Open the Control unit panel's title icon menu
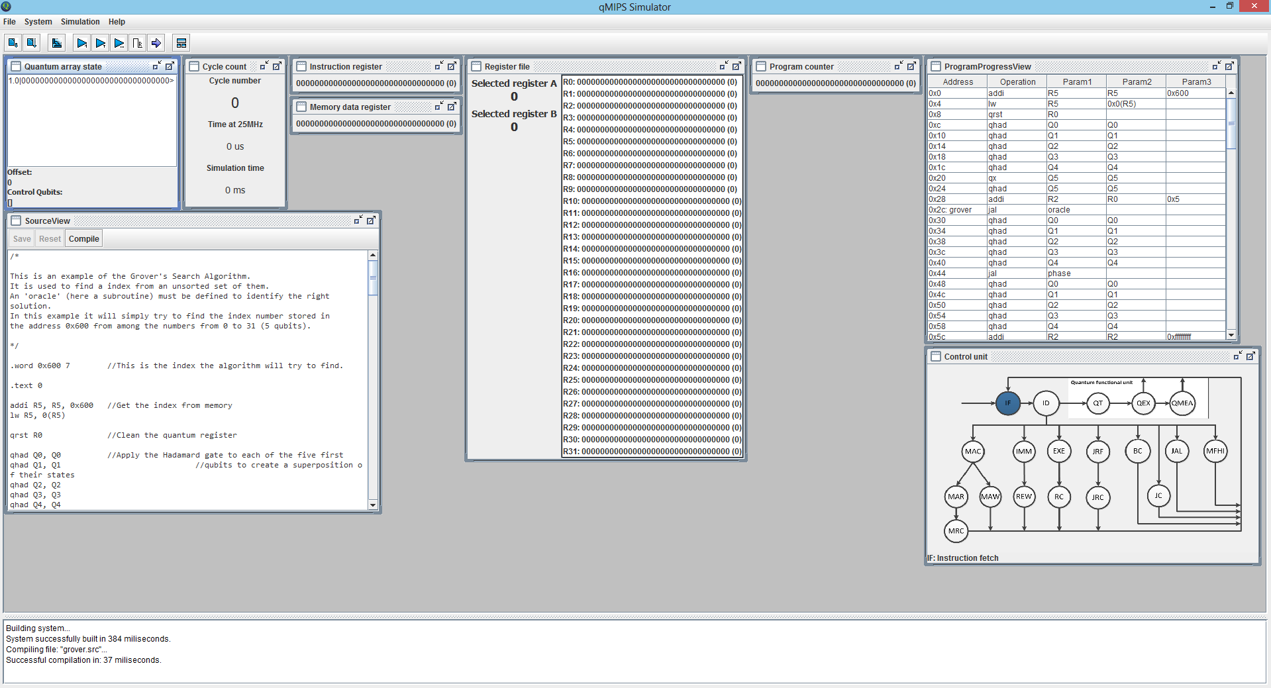 click(935, 356)
